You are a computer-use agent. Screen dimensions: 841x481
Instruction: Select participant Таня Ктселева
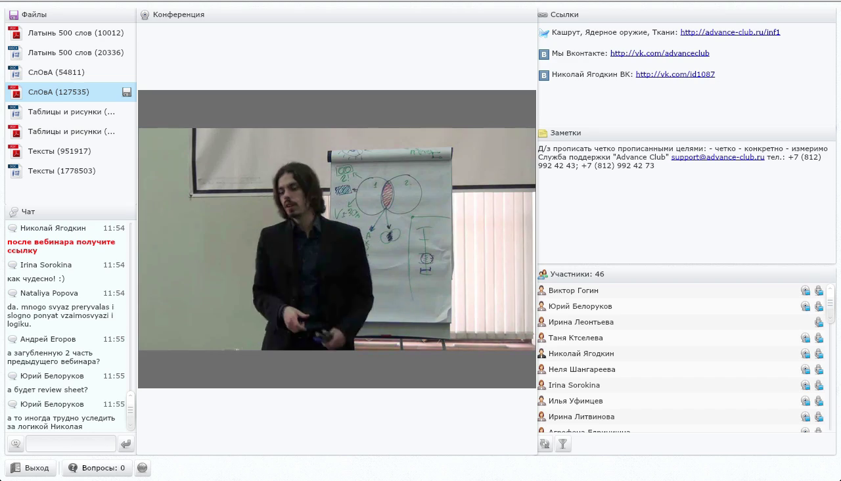681,338
